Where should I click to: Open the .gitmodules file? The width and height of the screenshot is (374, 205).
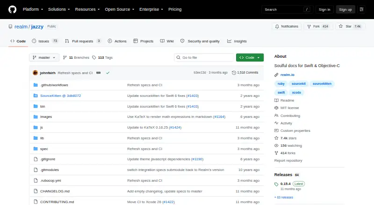coord(50,170)
